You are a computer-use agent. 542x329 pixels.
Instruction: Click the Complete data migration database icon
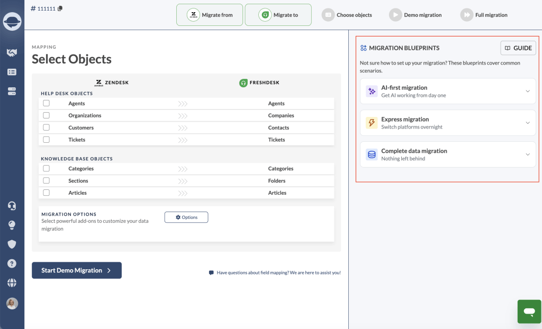[372, 154]
